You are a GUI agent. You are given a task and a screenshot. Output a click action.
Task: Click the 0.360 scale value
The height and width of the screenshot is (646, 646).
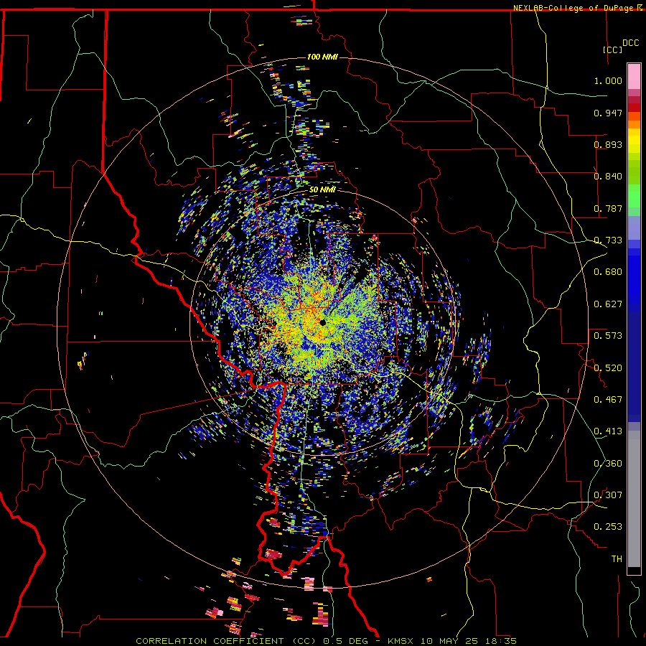click(608, 464)
